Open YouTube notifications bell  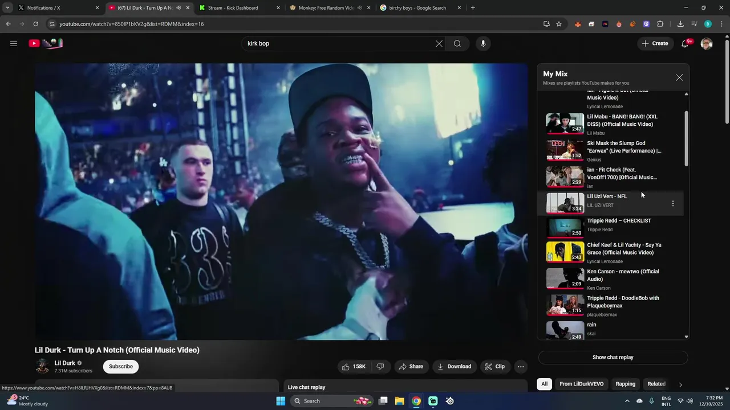(686, 43)
